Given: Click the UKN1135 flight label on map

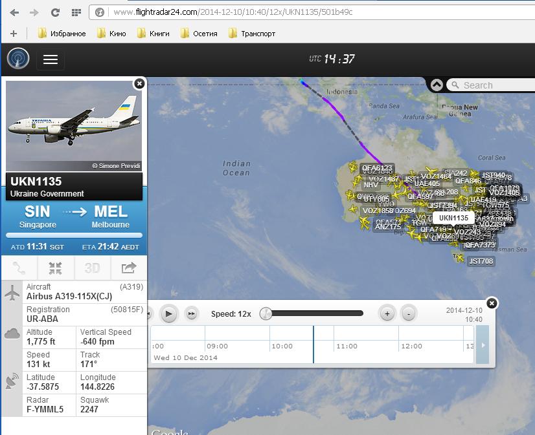Looking at the screenshot, I should 453,218.
